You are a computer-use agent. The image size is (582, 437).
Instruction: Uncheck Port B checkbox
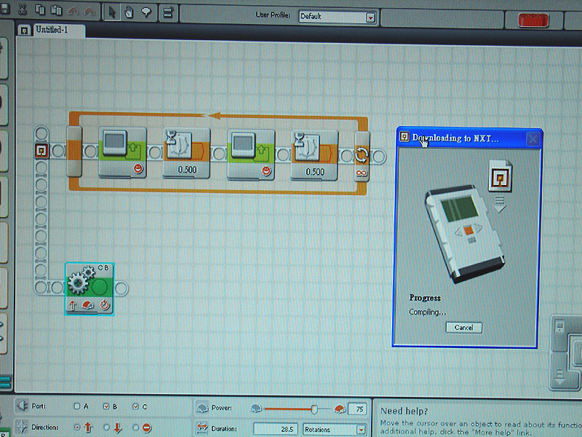(x=106, y=406)
